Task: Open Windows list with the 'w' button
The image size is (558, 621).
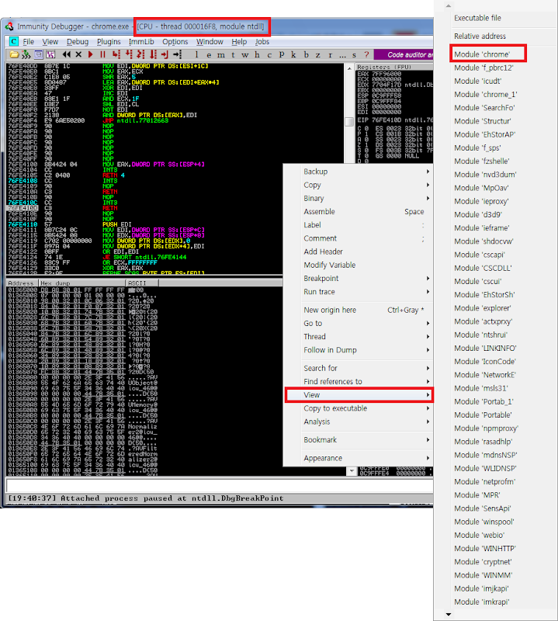Action: coord(245,54)
